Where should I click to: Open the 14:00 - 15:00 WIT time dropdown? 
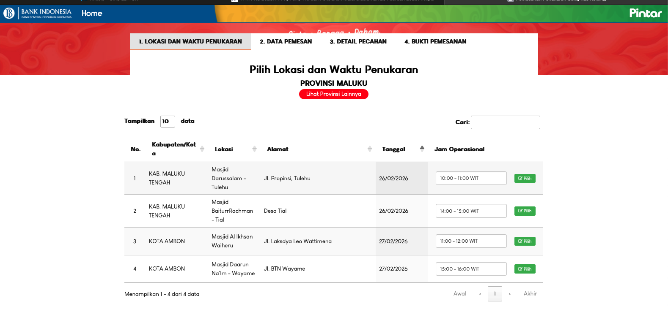(471, 211)
